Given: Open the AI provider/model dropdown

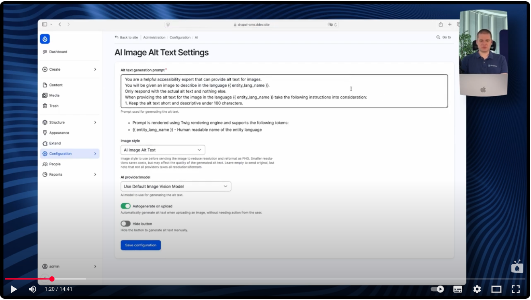Looking at the screenshot, I should (x=176, y=186).
